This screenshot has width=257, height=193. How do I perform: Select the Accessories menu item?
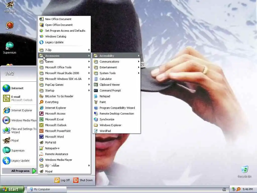tap(64, 56)
